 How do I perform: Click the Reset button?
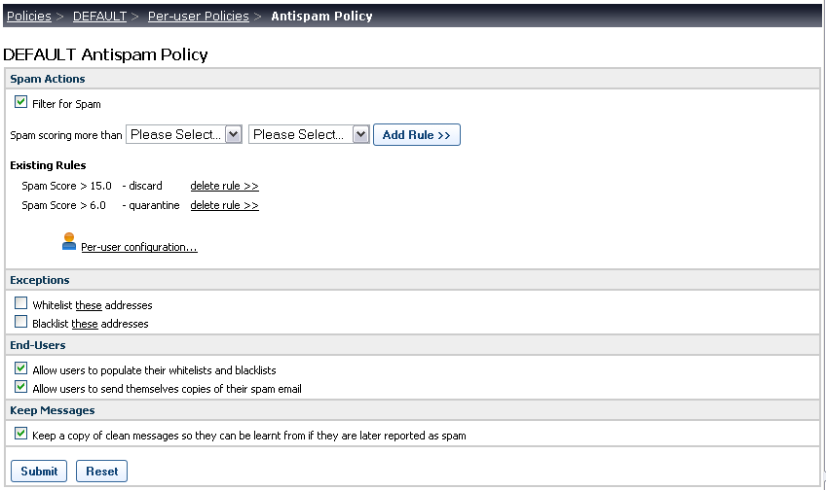[x=101, y=472]
